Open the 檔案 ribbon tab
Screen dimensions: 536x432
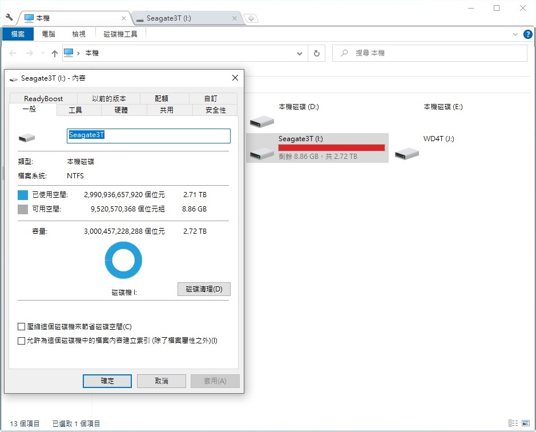click(x=18, y=34)
